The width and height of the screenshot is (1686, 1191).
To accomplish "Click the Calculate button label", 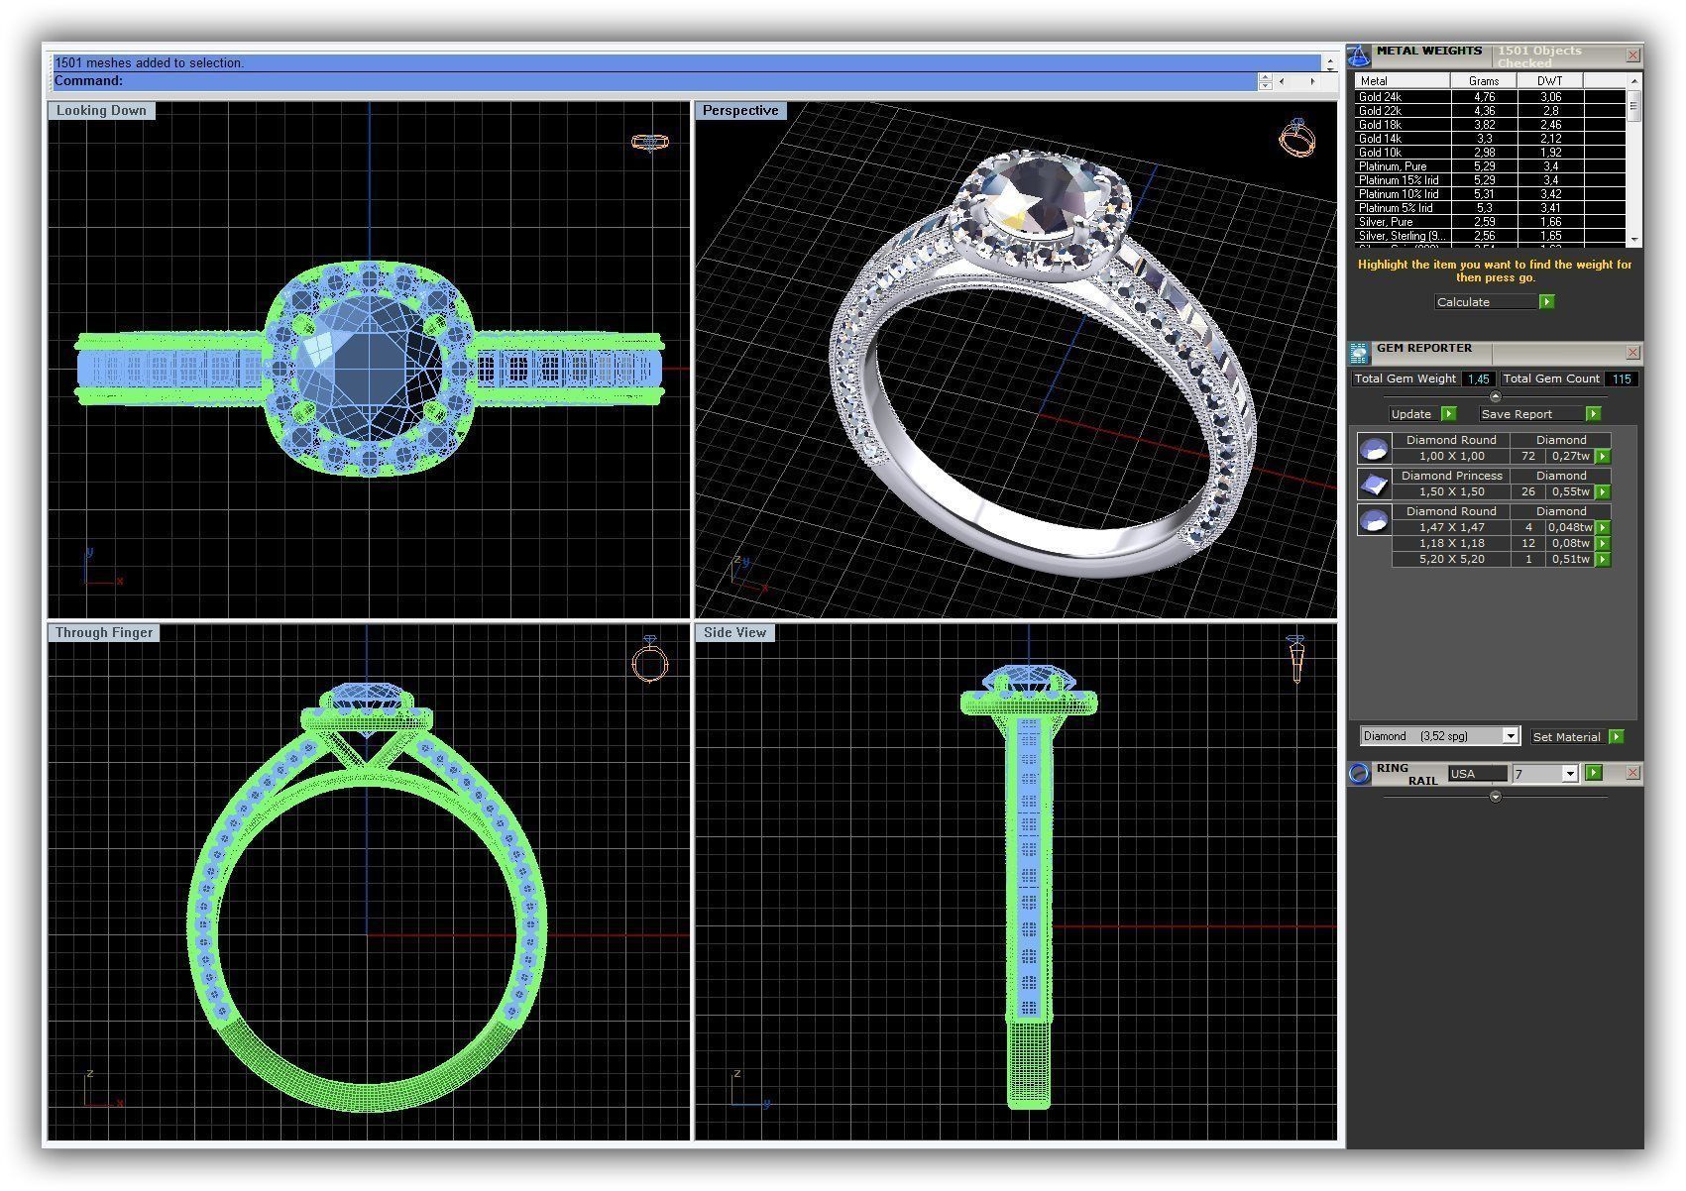I will pos(1485,301).
